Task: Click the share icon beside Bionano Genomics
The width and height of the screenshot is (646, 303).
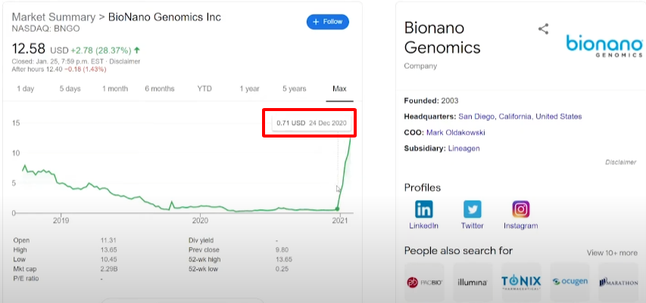Action: point(543,29)
